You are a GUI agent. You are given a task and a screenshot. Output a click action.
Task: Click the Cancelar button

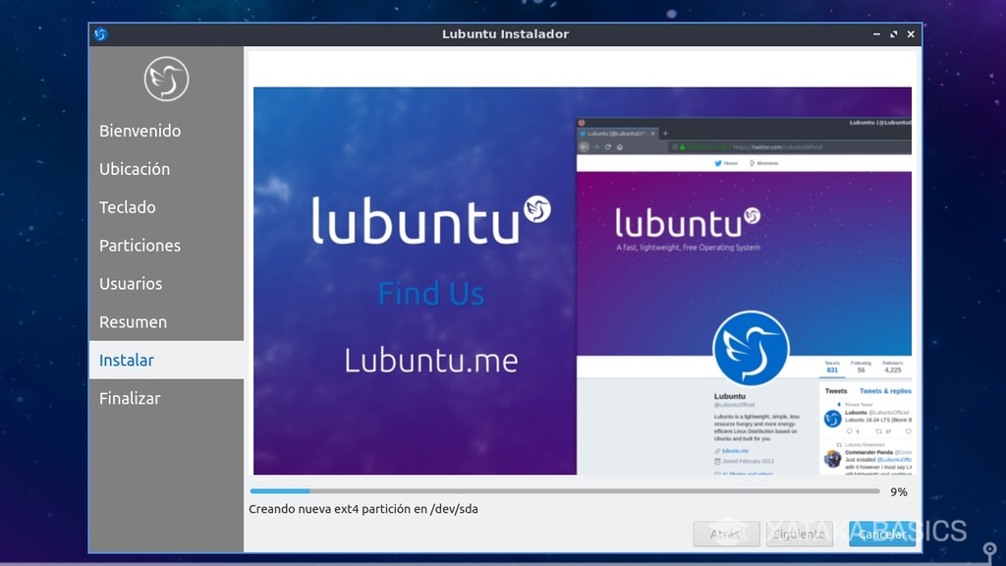pos(882,534)
